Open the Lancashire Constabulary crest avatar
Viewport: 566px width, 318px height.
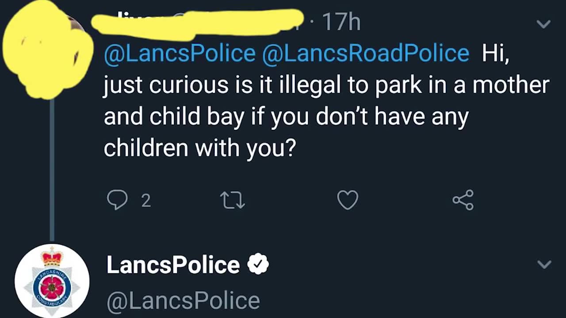52,281
